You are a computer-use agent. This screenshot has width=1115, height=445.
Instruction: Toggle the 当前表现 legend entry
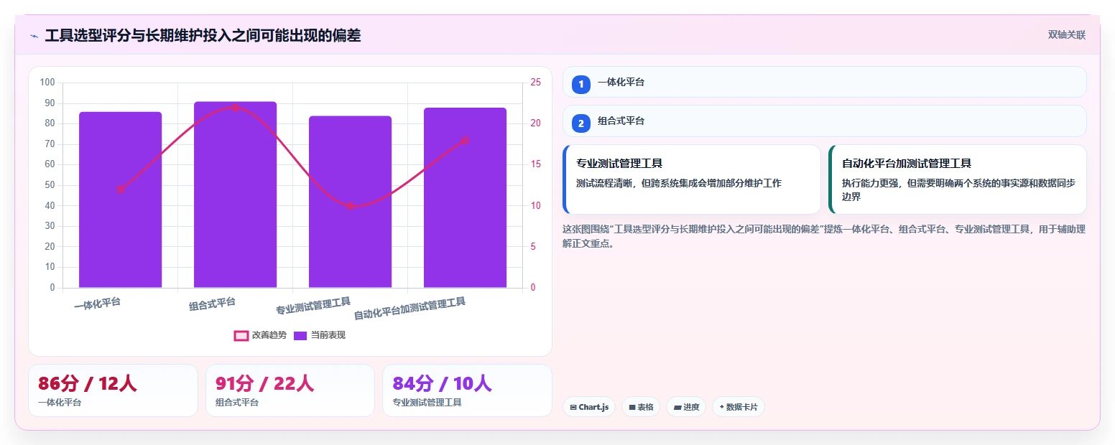pos(320,335)
